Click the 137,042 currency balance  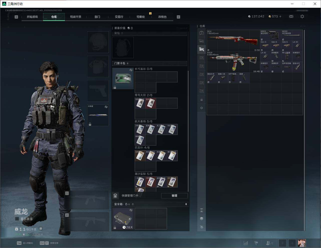tap(256, 16)
